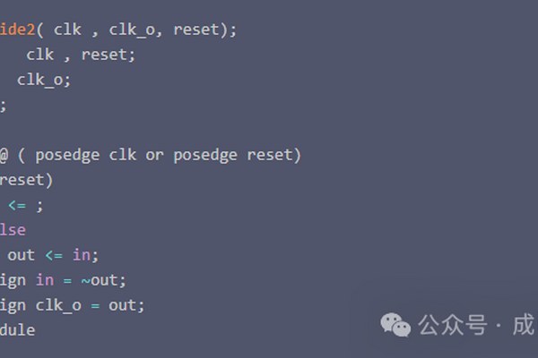Click "reset)" ending the posedge line
Image resolution: width=538 pixels, height=358 pixels.
(x=273, y=155)
